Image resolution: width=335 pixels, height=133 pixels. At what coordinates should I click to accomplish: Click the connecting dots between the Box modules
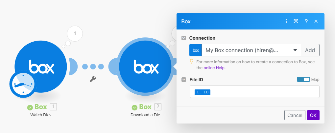(x=93, y=66)
